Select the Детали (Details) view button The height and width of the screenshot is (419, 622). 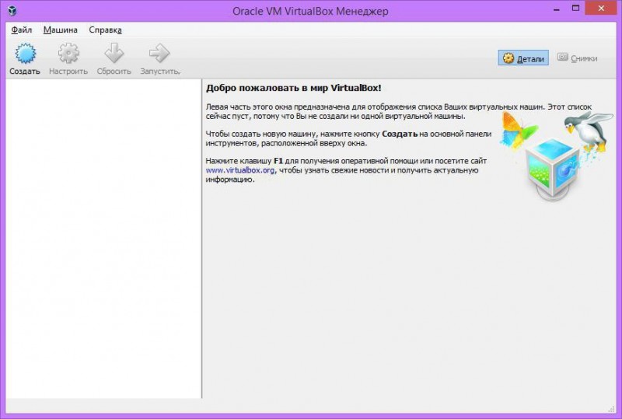(523, 58)
